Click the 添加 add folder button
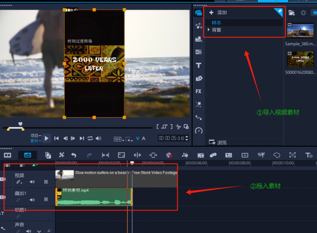This screenshot has width=317, height=233. point(218,13)
